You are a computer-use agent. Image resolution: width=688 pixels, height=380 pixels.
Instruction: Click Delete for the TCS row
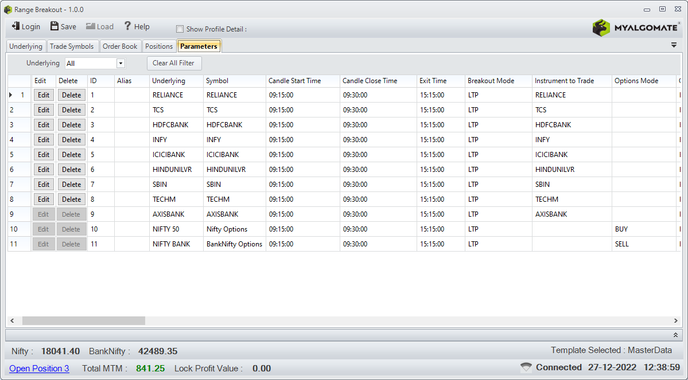(72, 110)
